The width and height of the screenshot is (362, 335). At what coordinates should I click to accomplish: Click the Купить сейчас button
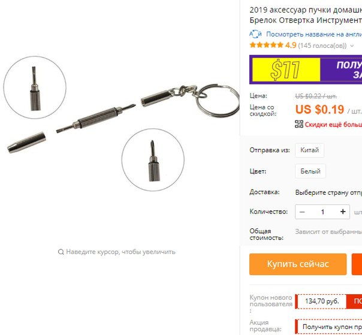298,264
